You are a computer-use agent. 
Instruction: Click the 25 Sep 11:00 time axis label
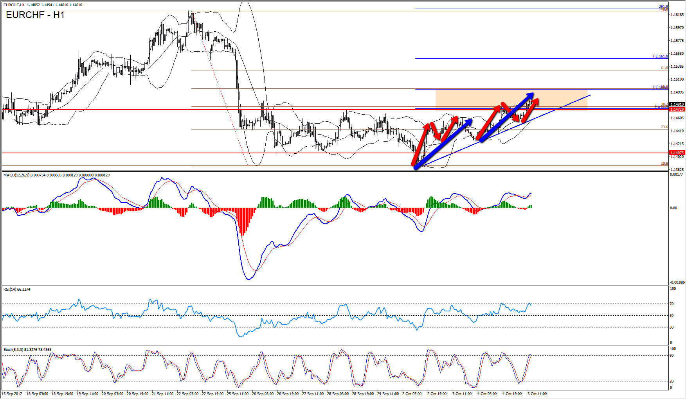click(x=238, y=394)
